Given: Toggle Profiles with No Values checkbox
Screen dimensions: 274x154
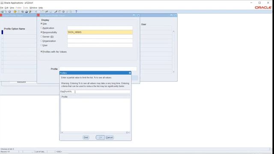Looking at the screenshot, I should pyautogui.click(x=42, y=51).
